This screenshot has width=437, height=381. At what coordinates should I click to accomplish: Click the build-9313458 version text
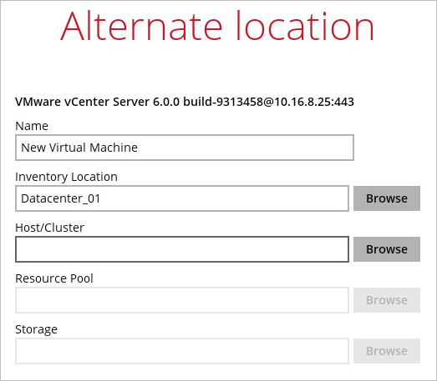tap(223, 102)
